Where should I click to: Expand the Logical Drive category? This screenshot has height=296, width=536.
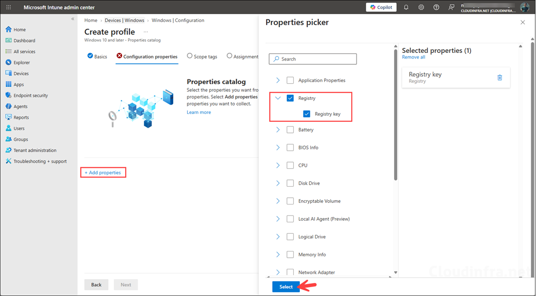278,236
